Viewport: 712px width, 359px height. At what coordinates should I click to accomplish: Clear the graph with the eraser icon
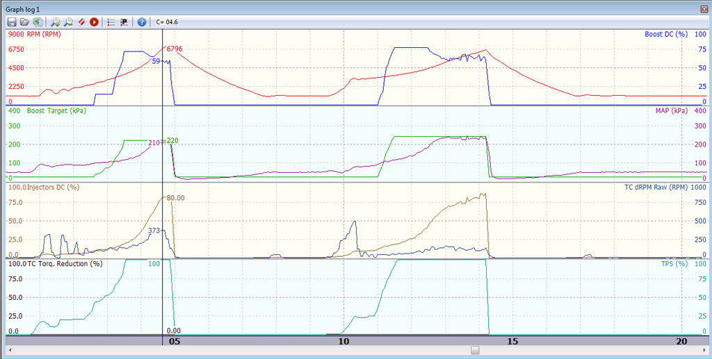pos(81,22)
